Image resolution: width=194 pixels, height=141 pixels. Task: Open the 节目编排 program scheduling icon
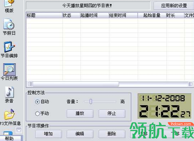click(x=9, y=47)
